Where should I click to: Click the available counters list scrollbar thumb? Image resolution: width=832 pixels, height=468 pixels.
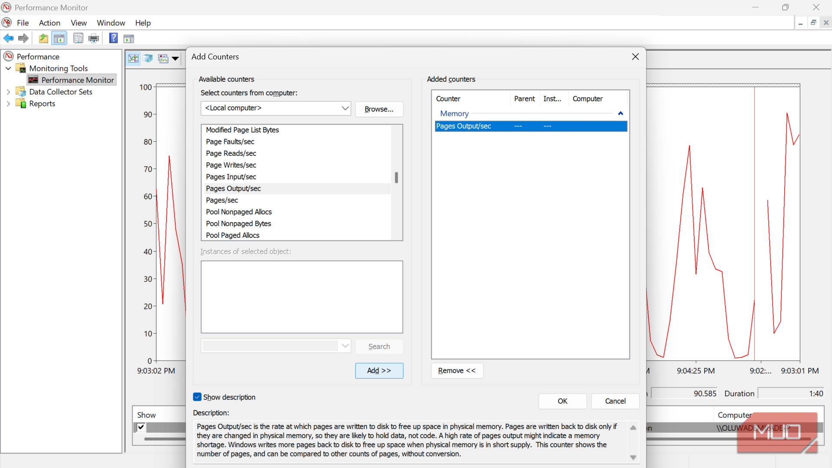point(396,178)
